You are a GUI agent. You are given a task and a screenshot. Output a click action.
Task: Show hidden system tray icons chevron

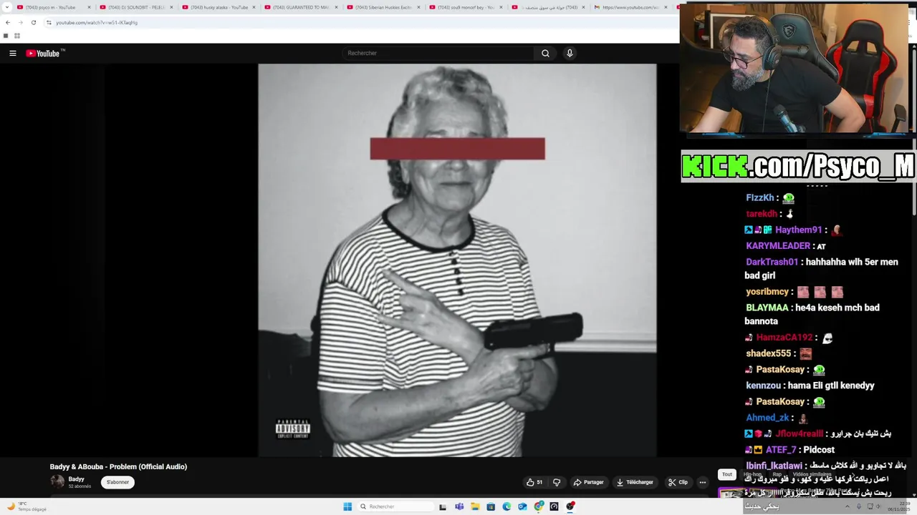click(x=848, y=506)
